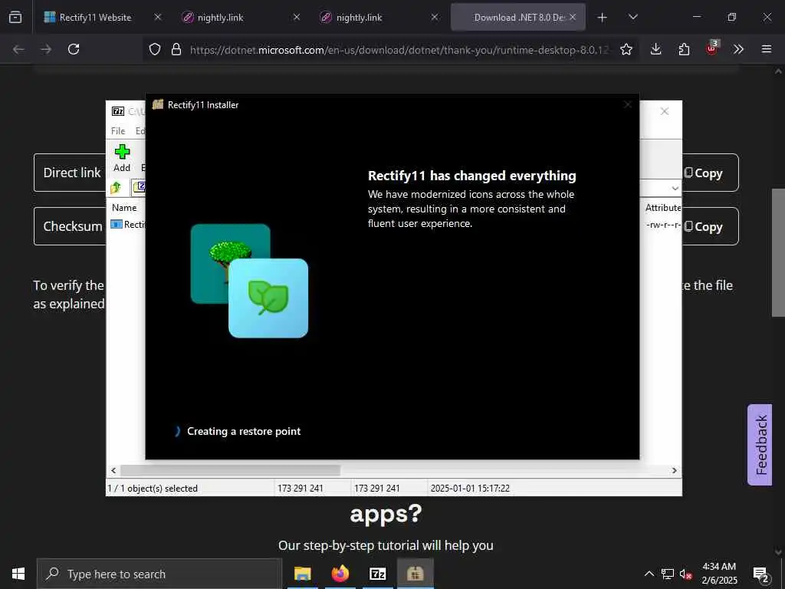Switch to Rectify11 Installer taskbar icon
The height and width of the screenshot is (589, 785).
tap(415, 574)
